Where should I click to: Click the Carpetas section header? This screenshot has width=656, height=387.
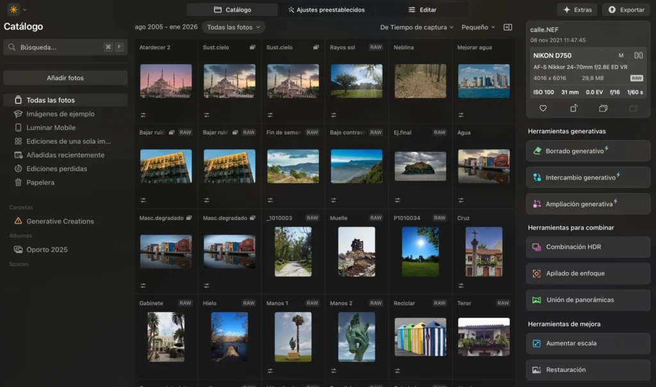pos(21,207)
